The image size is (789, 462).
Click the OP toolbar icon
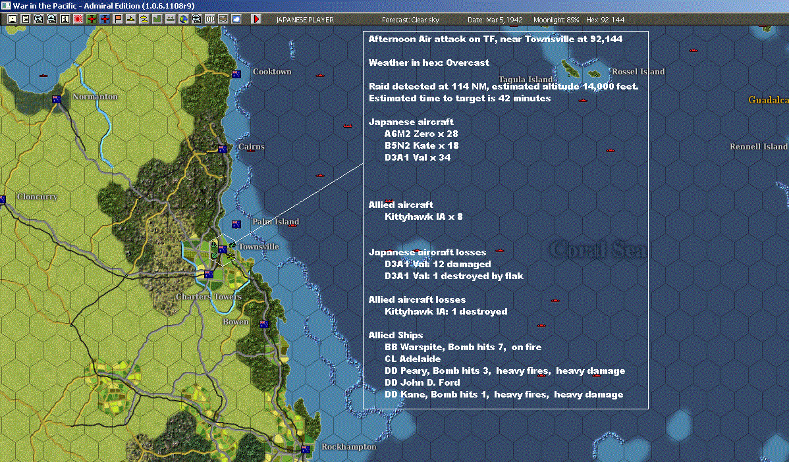click(x=210, y=19)
